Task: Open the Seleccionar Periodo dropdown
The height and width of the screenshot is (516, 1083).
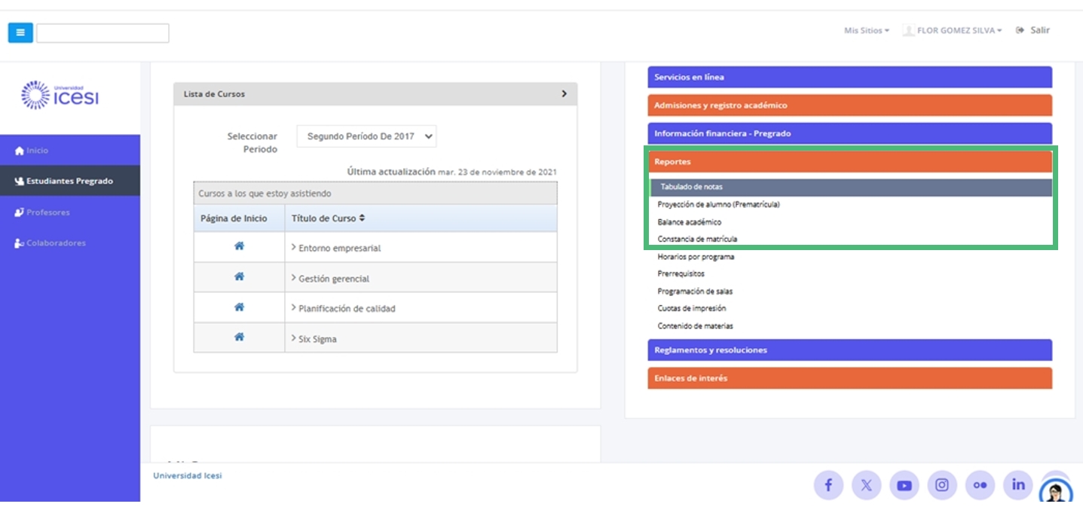Action: click(x=366, y=136)
